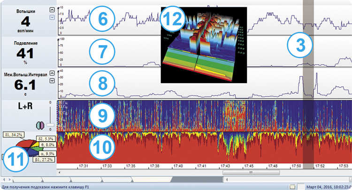Image resolution: width=352 pixels, height=190 pixels.
Task: Click the timeline scrollbar thumb
Action: tap(251, 173)
